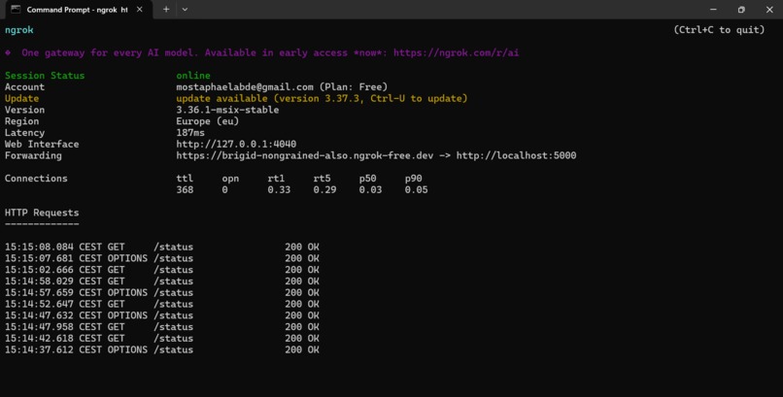
Task: Click the '(Ctrl+C to quit)' hint
Action: click(719, 30)
